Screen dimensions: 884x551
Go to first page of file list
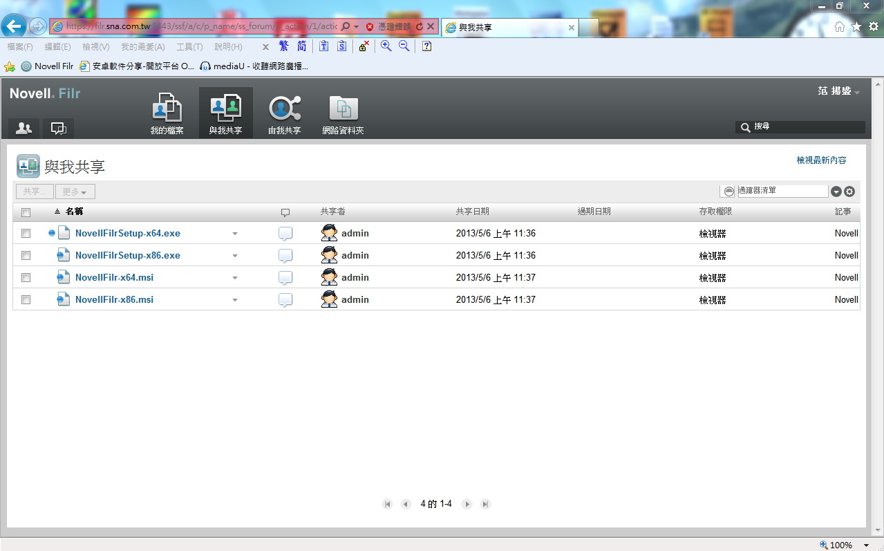(387, 504)
